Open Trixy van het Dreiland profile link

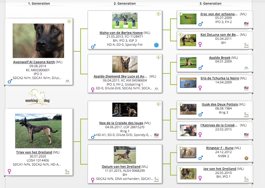pos(34,152)
